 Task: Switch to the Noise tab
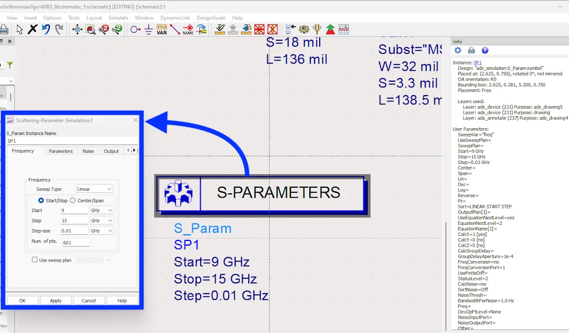coord(88,152)
